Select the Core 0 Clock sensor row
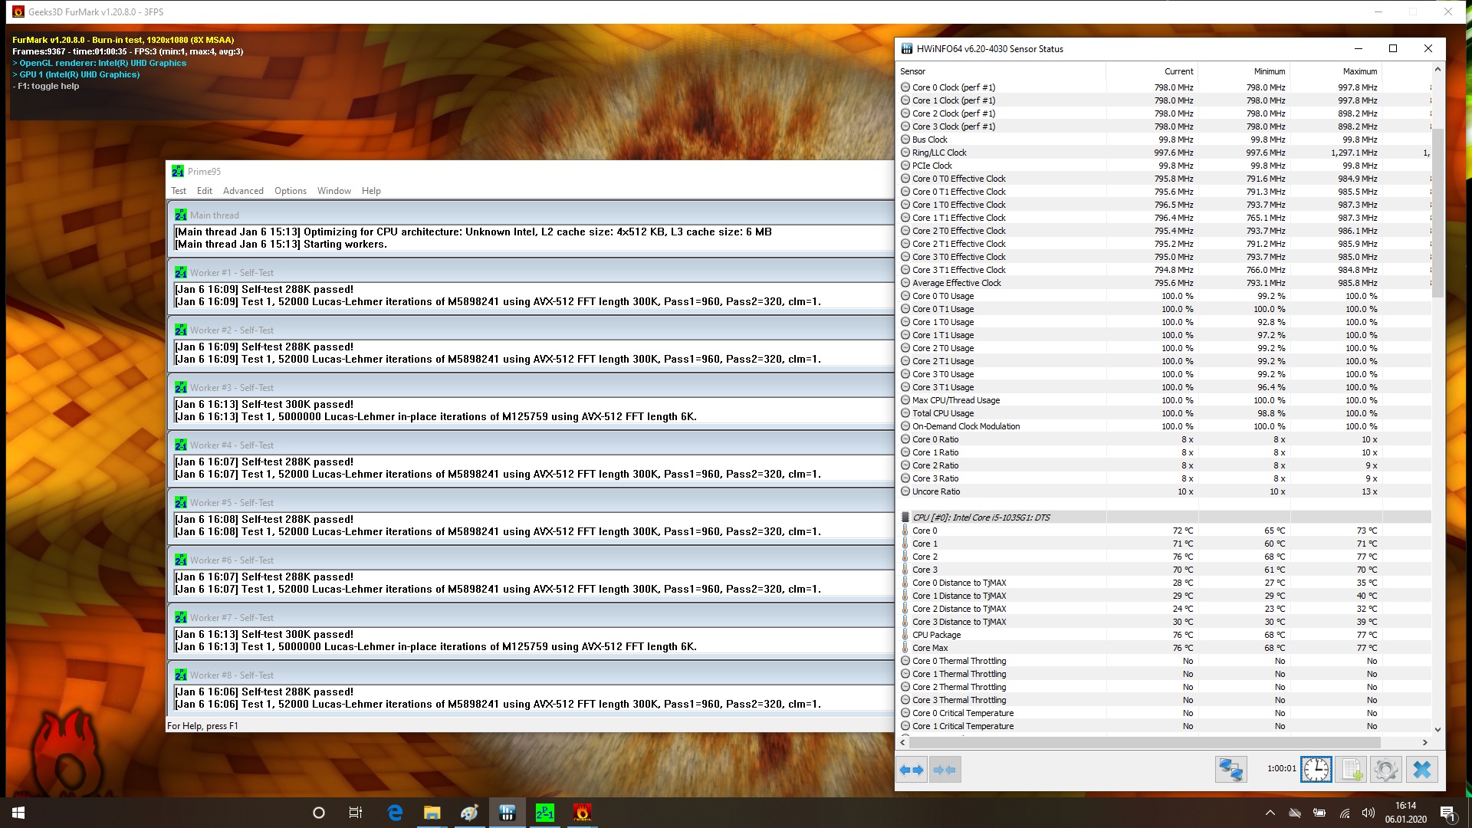This screenshot has height=828, width=1472. 954,87
